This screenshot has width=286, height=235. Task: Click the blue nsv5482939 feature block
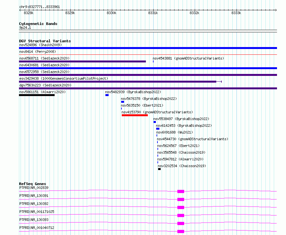[107, 95]
